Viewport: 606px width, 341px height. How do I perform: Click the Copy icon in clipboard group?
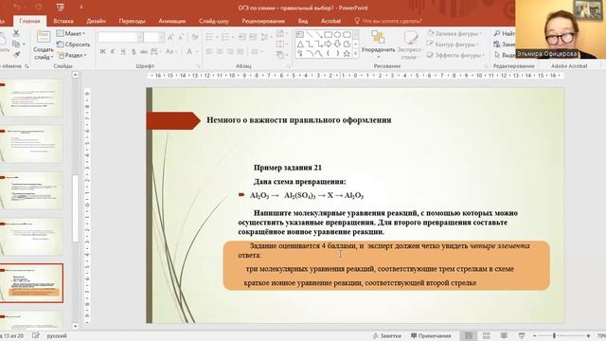pos(16,45)
